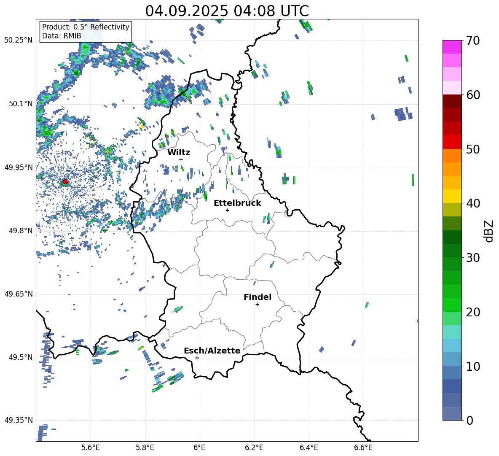Viewport: 499px width, 456px height.
Task: Click longitude label 5.8°E
Action: (x=145, y=448)
